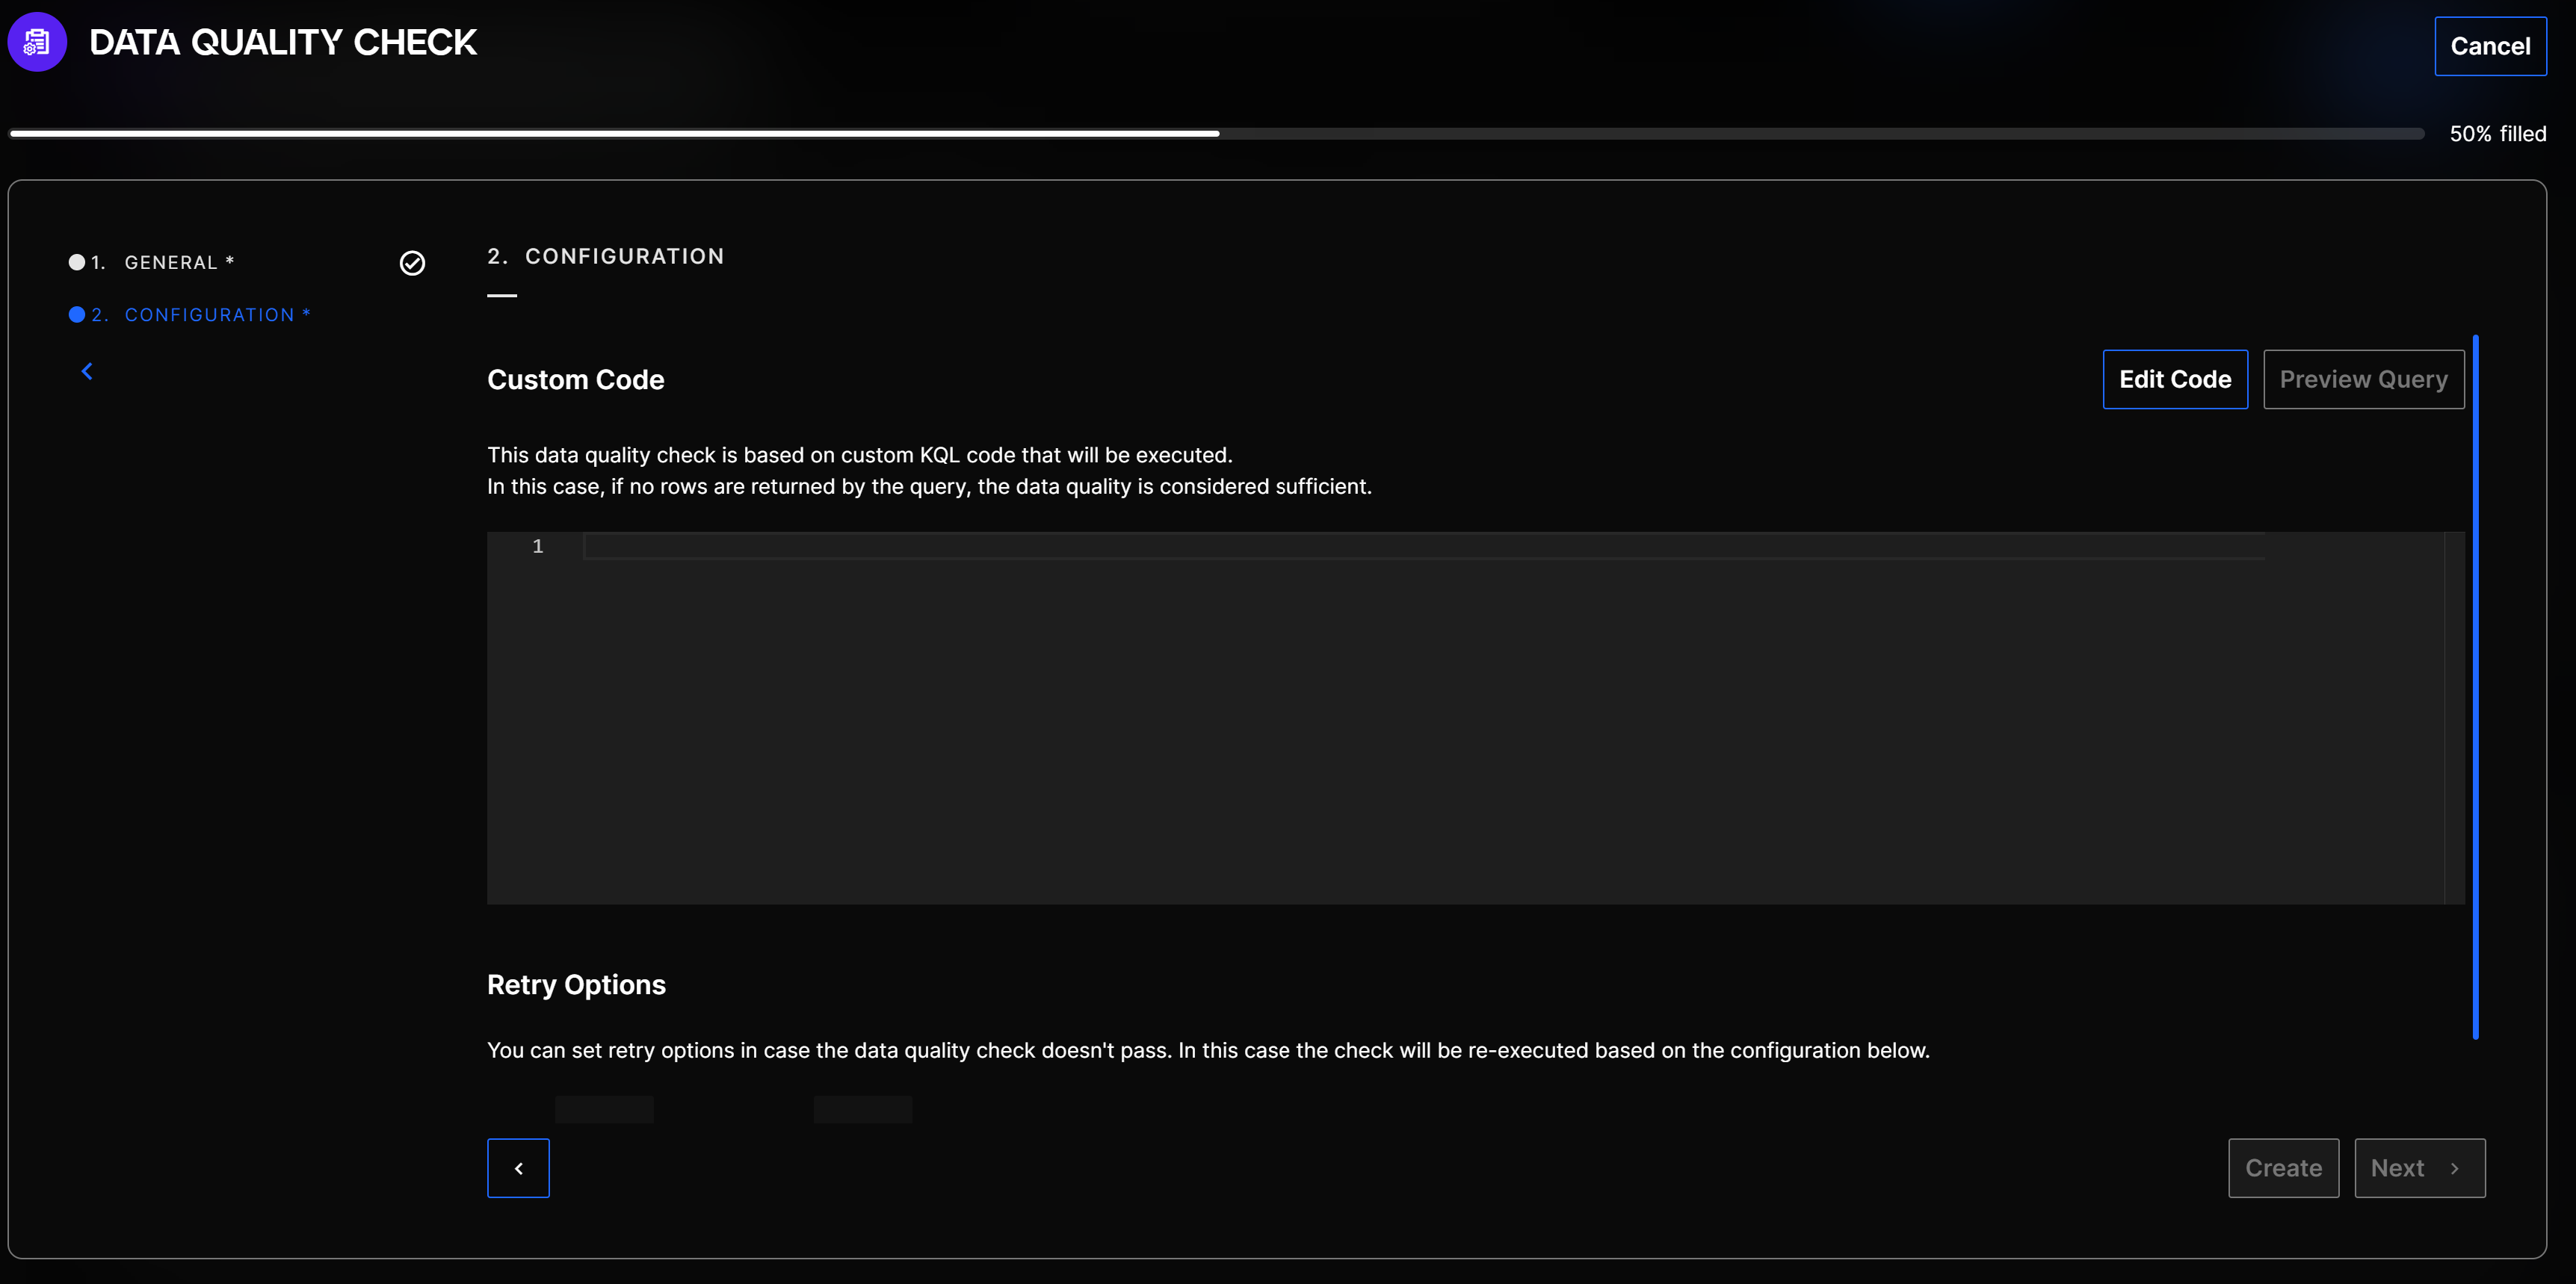Select the Configuration step in the sidebar
The image size is (2576, 1284).
pos(209,314)
